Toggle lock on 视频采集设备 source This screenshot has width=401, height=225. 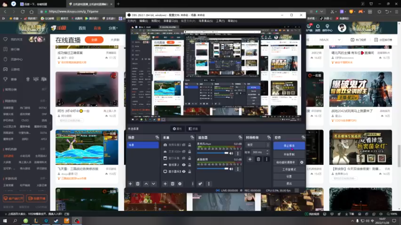[189, 145]
